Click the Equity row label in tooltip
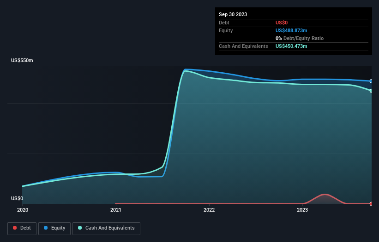The image size is (379, 242). pos(226,30)
